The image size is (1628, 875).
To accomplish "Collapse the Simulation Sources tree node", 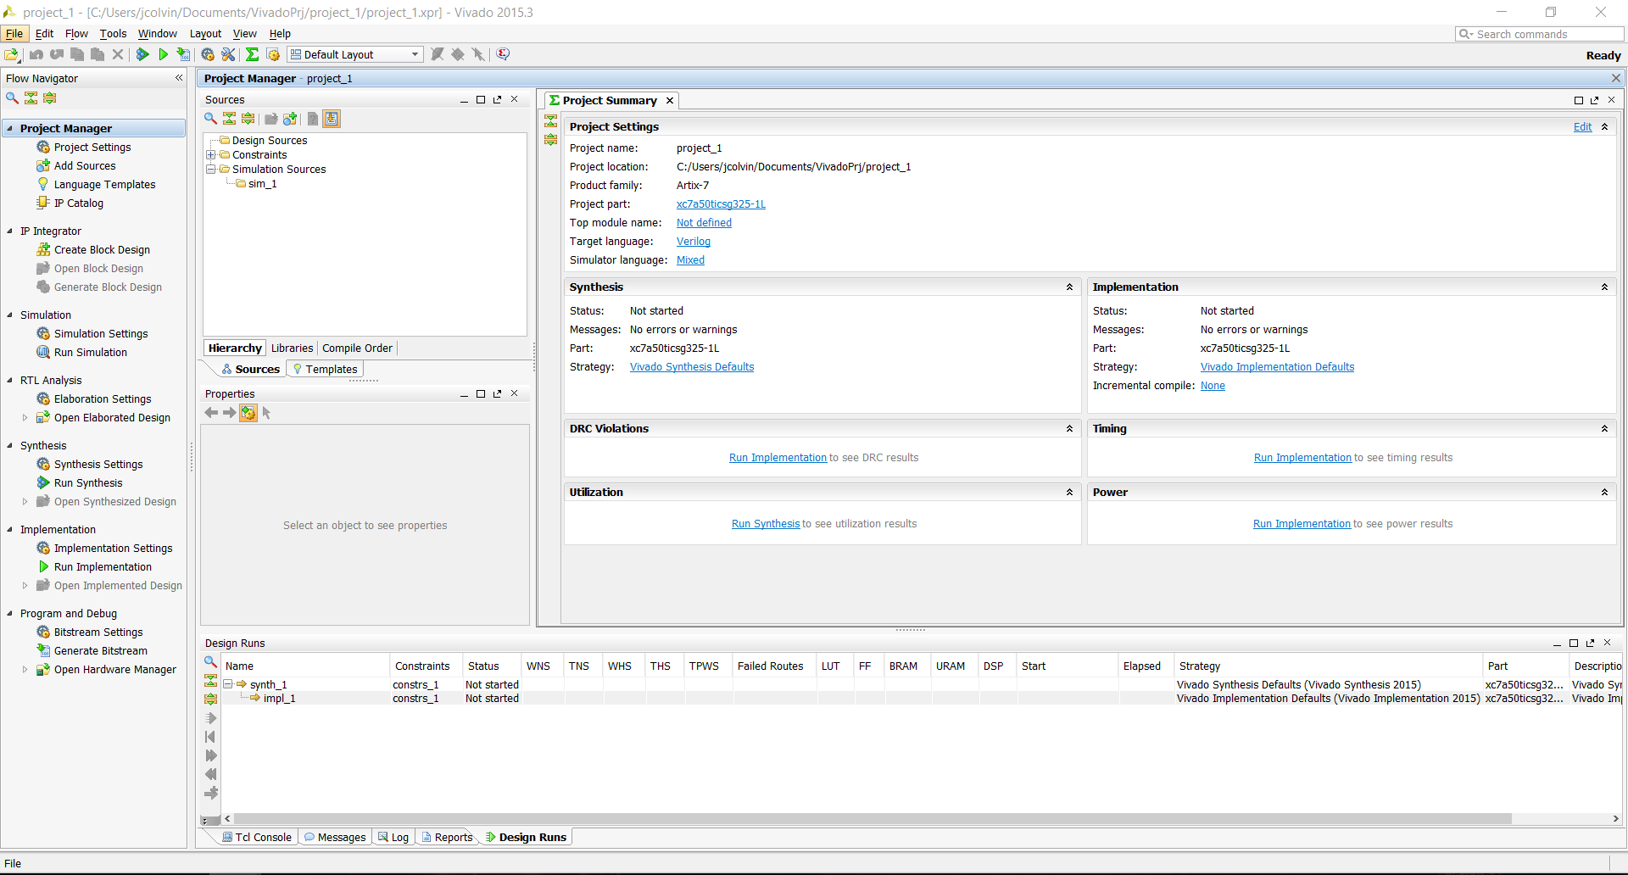I will click(x=211, y=170).
